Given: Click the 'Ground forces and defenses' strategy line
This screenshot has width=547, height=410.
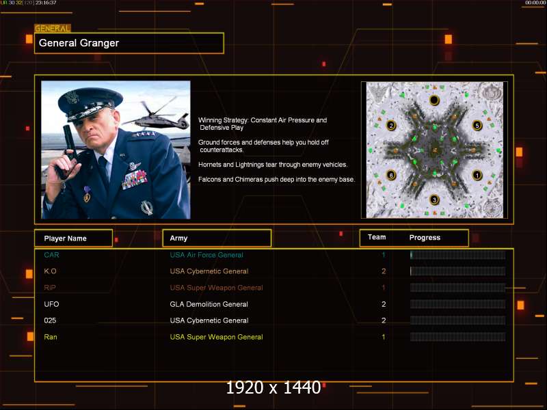Looking at the screenshot, I should click(x=263, y=146).
